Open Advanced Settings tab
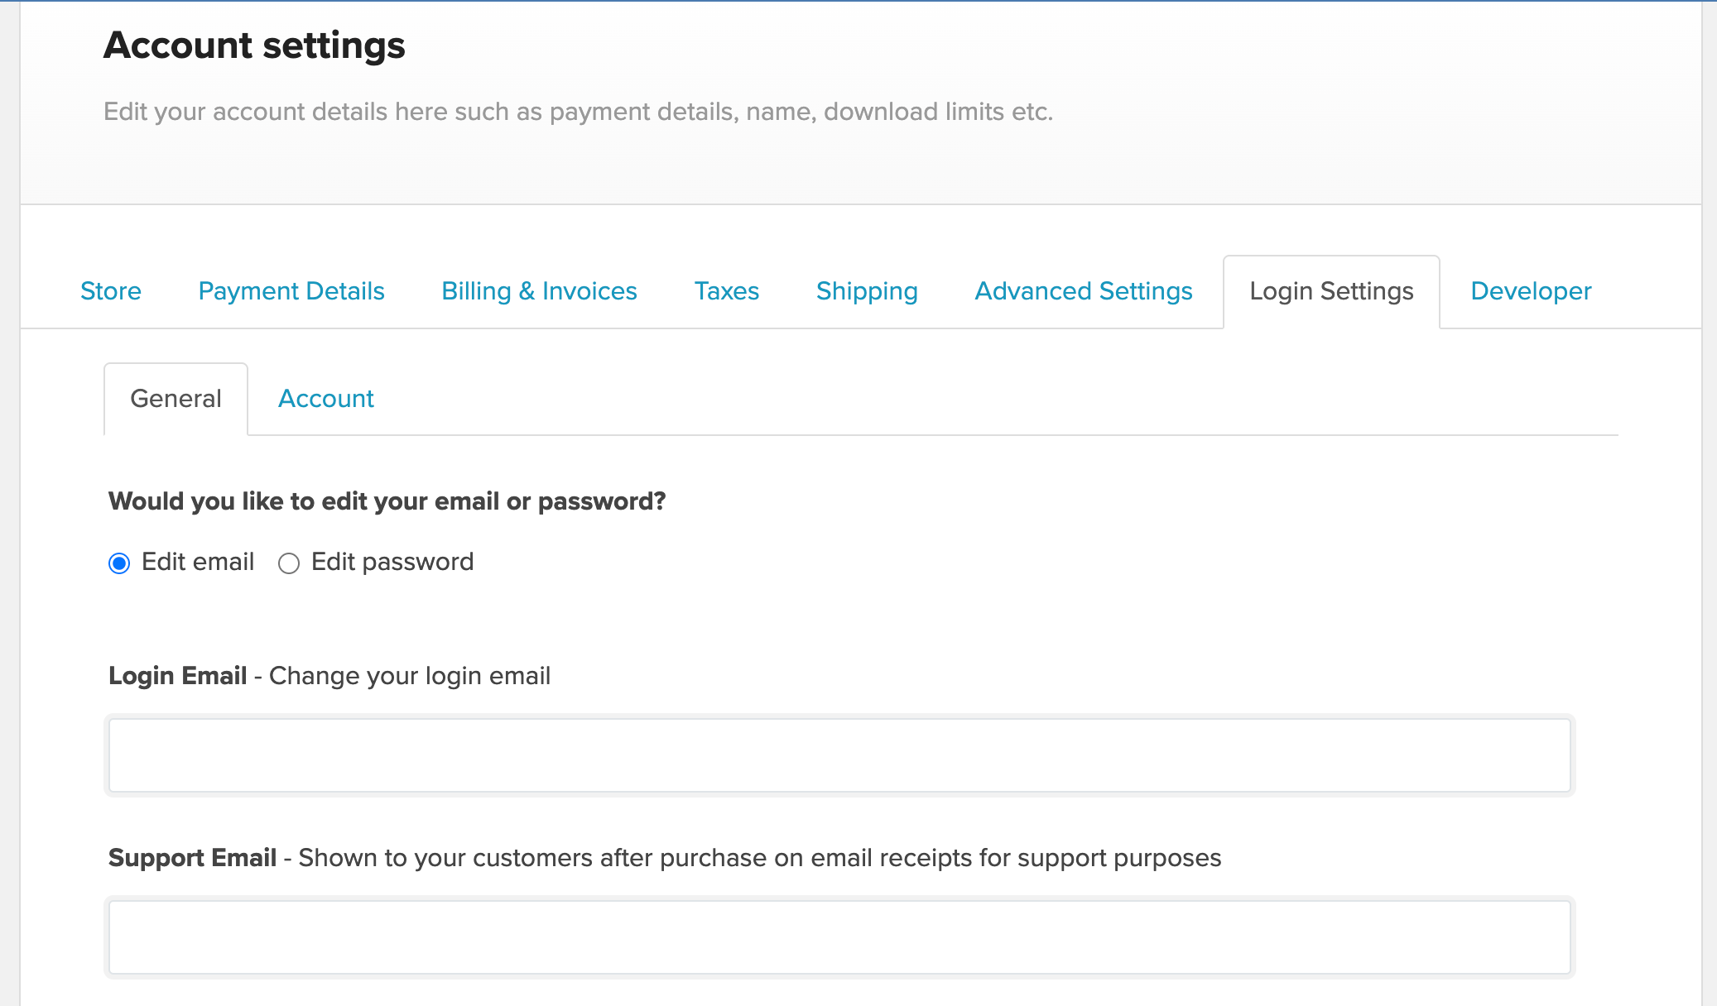The width and height of the screenshot is (1717, 1006). 1083,291
